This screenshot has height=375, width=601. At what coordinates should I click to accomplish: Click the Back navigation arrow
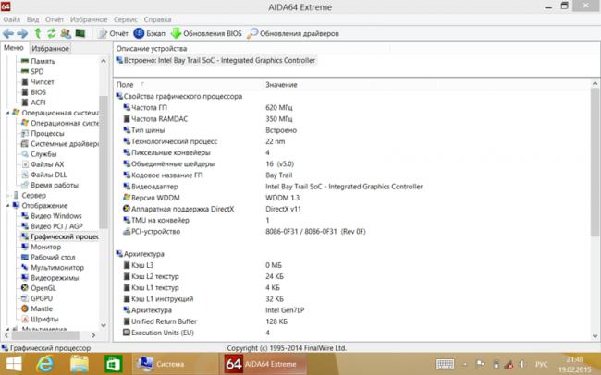[8, 33]
